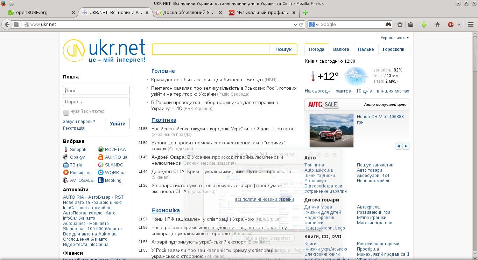Focus the Пароль input field
Viewport: 478px width, 260px height.
point(96,102)
